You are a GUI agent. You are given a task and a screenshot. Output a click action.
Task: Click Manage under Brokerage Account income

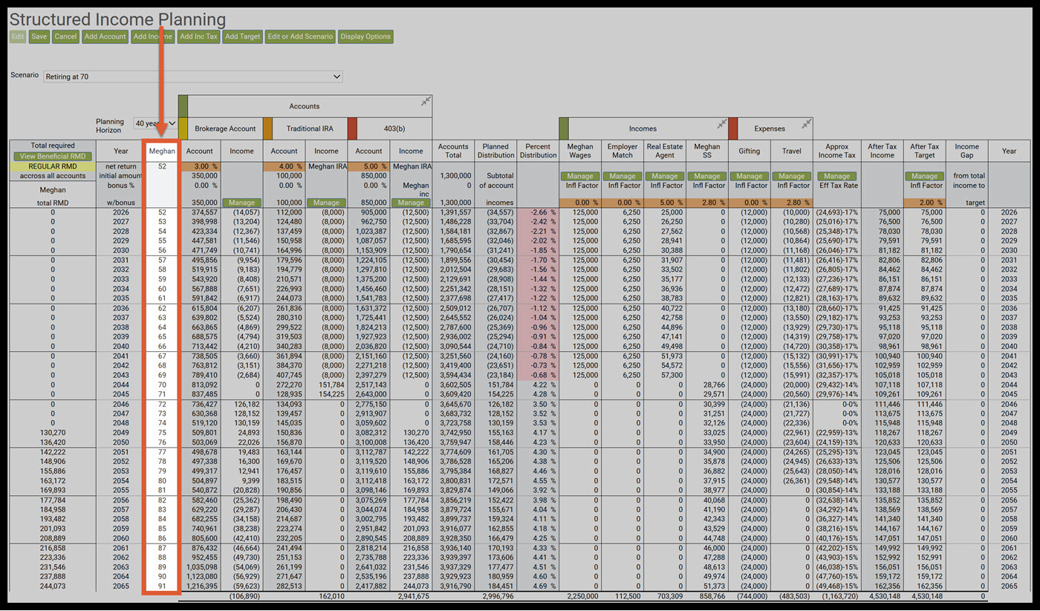tap(241, 203)
